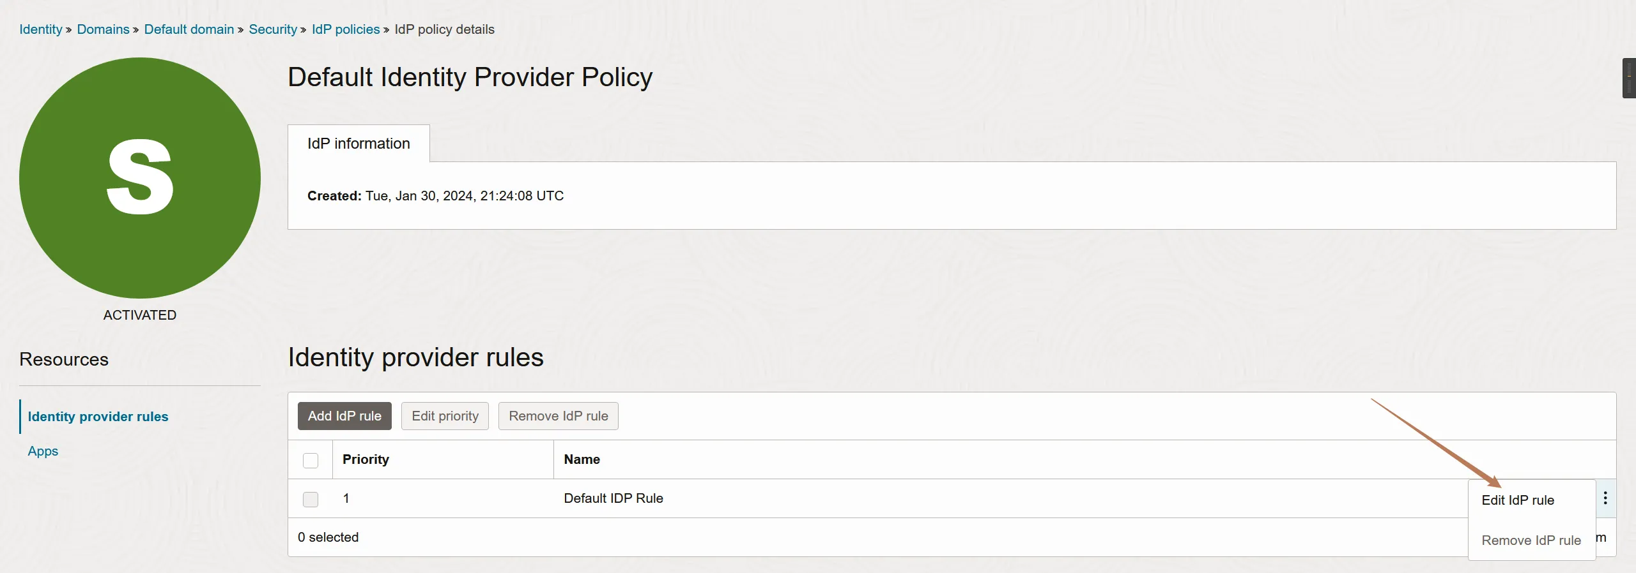Navigate to Domains breadcrumb link
1636x573 pixels.
103,29
